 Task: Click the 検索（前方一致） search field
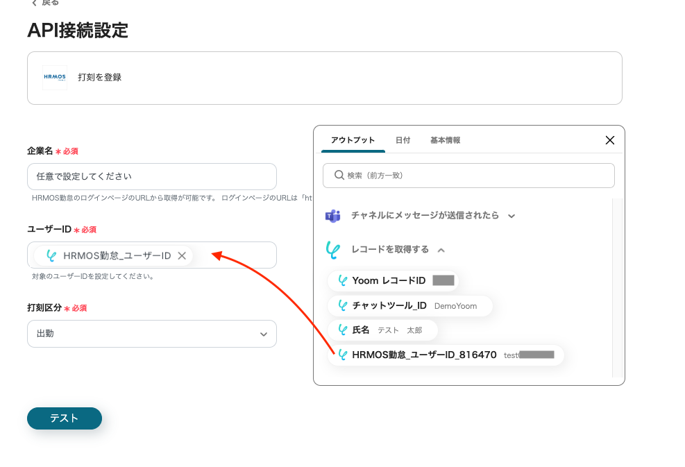(x=468, y=176)
